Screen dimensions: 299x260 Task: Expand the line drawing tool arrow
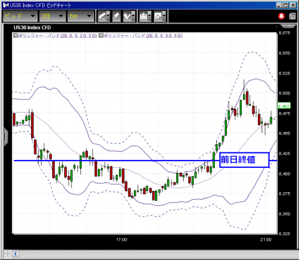[108, 16]
